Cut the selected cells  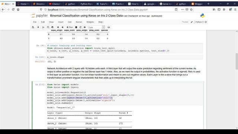coord(43,27)
